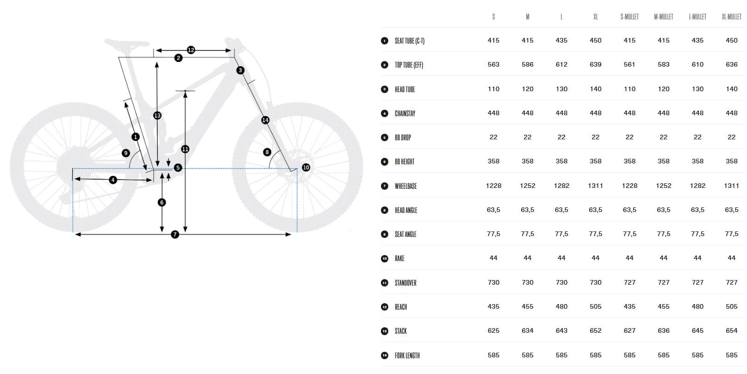Click the STACK value 654 for XL-MULLET
The width and height of the screenshot is (747, 374).
click(x=731, y=330)
